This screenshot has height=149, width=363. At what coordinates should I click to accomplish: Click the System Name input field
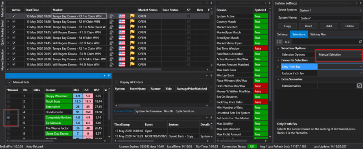(330, 18)
